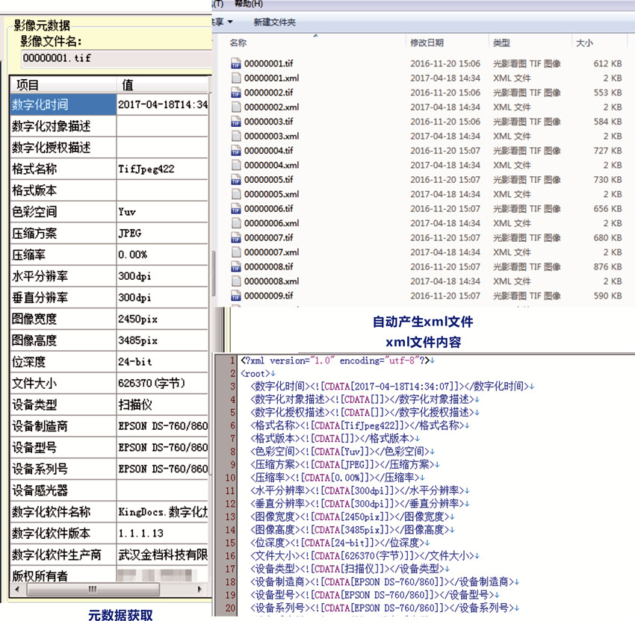The width and height of the screenshot is (635, 621).
Task: Select the 00000005.tif image icon
Action: [x=236, y=180]
